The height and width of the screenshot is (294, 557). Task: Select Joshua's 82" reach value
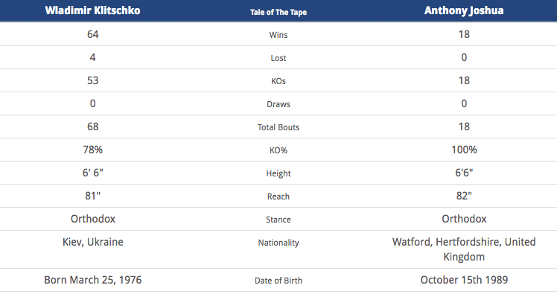[464, 196]
